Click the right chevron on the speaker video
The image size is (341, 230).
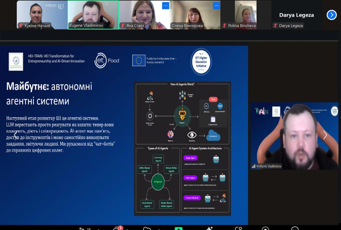click(325, 135)
